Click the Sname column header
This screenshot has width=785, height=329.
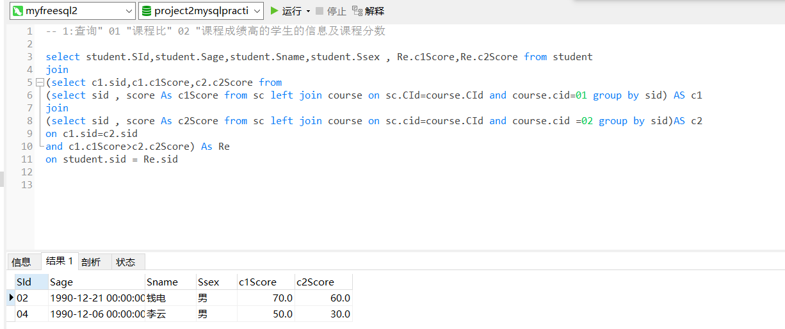coord(170,282)
